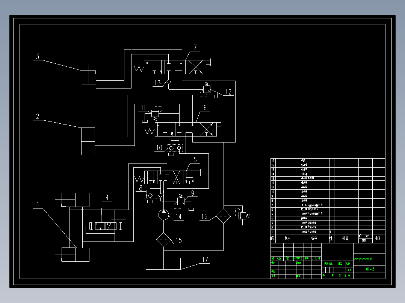
Task: Select the diamond filter symbol labeled 15
Action: (163, 240)
